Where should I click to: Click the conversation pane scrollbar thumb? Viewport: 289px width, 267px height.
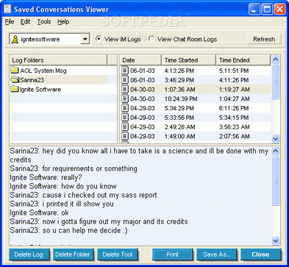pos(275,180)
